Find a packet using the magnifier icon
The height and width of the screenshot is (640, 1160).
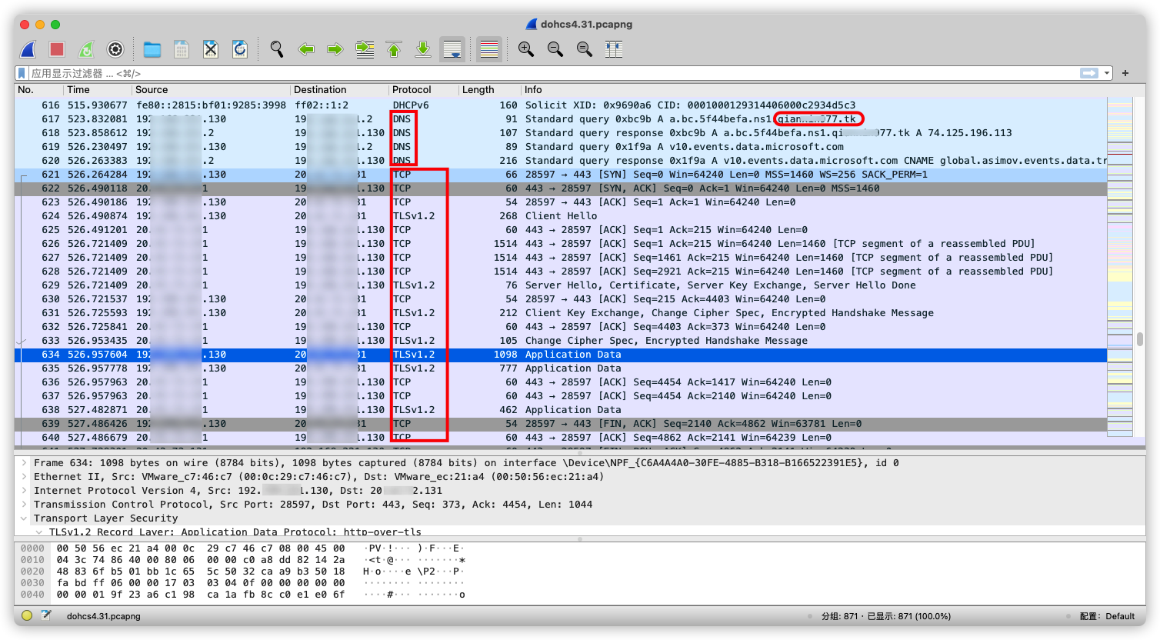tap(276, 48)
